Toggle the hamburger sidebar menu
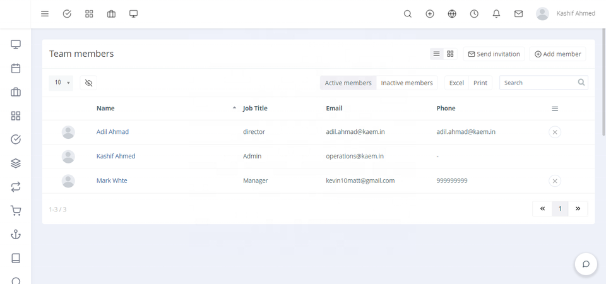Screen dimensions: 606x284 click(x=45, y=14)
